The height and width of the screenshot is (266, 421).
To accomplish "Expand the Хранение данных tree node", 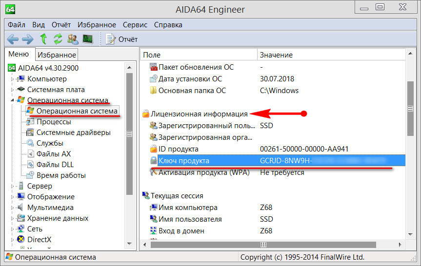I will [x=13, y=218].
